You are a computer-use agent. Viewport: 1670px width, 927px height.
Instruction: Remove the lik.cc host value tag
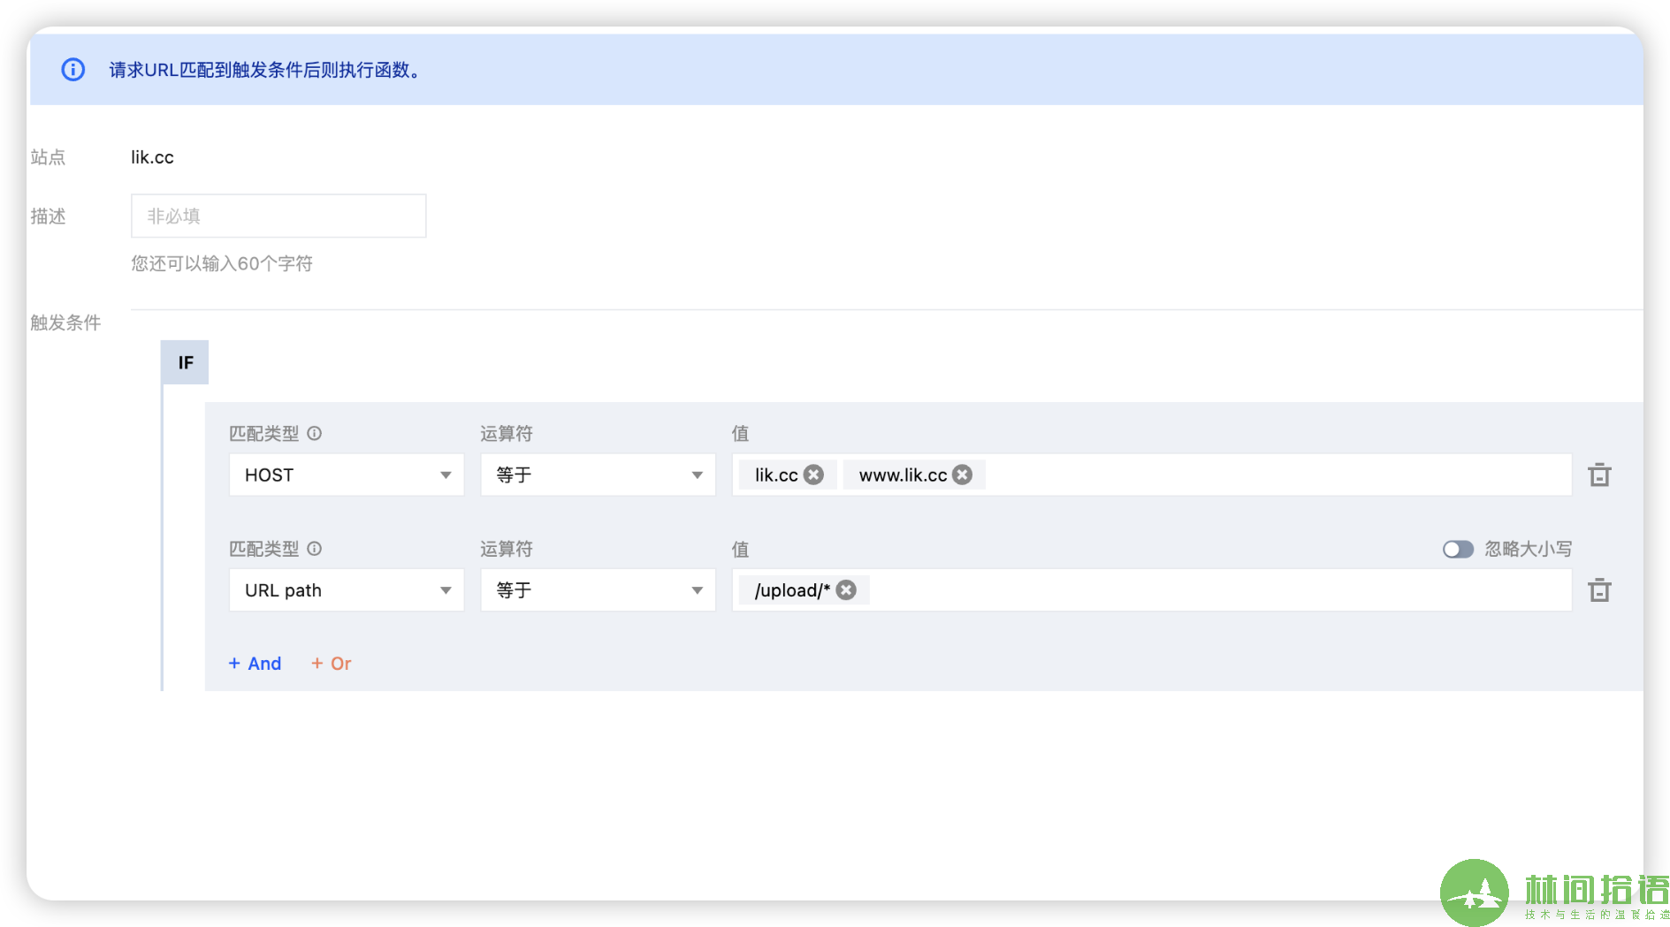813,475
